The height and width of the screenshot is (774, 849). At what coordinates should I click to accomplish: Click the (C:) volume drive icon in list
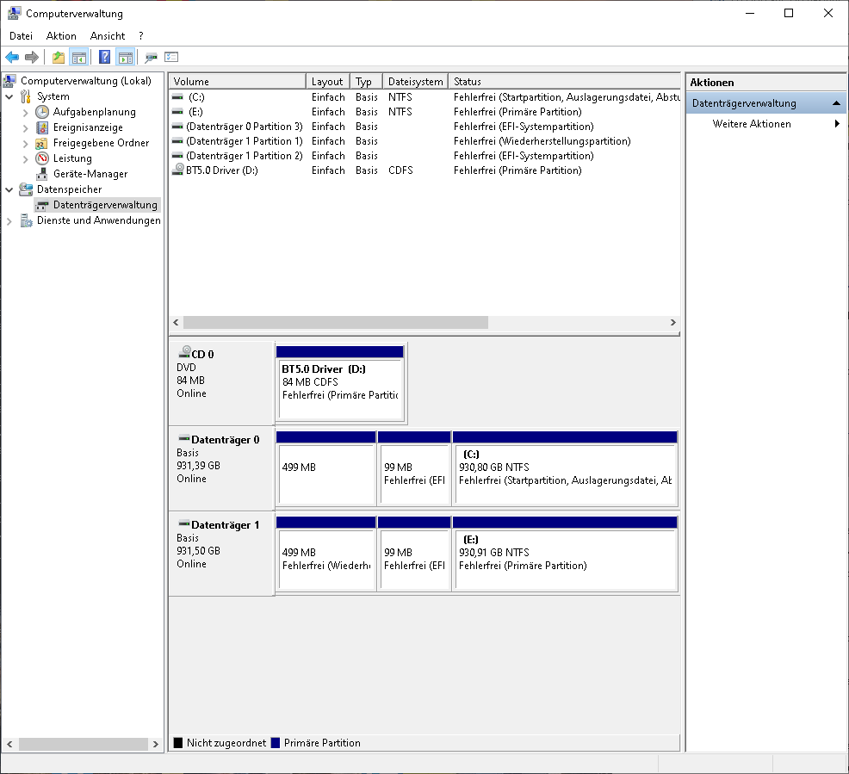[x=177, y=97]
